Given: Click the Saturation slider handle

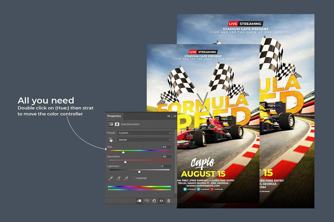Looking at the screenshot, I should click(125, 162).
